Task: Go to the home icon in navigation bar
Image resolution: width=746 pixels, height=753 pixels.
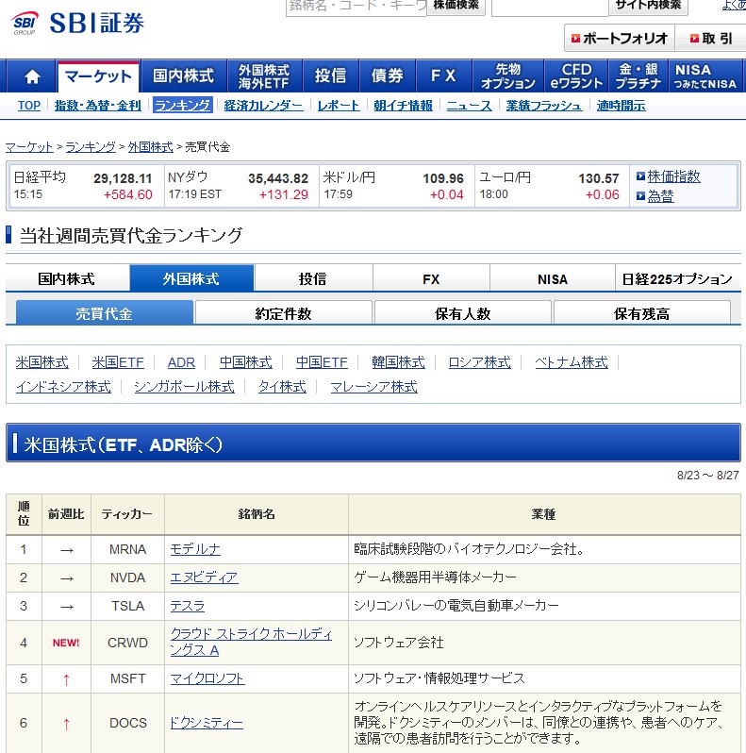Action: [32, 75]
